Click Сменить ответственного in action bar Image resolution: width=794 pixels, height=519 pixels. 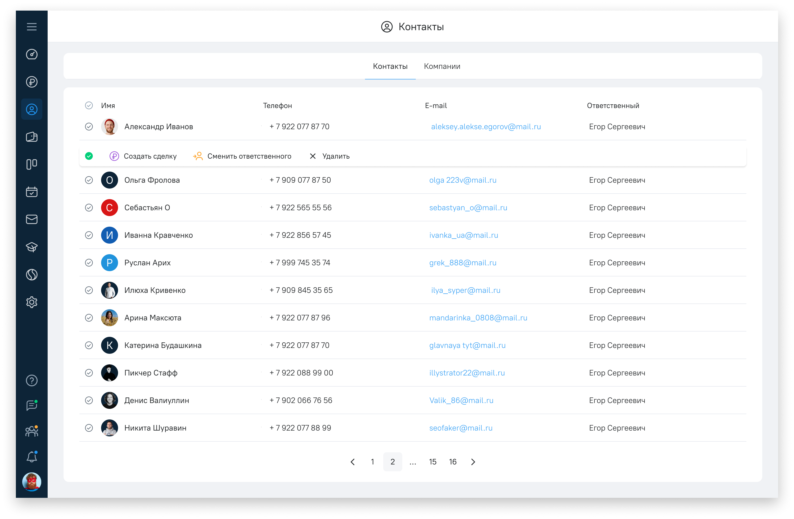click(x=250, y=156)
